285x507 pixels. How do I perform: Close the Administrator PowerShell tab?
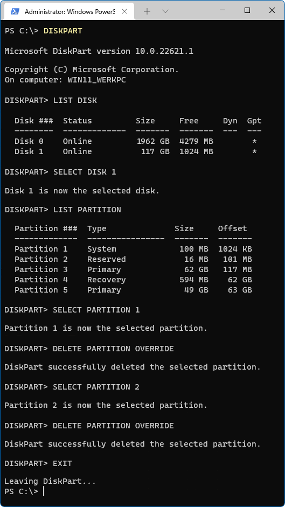(x=124, y=11)
